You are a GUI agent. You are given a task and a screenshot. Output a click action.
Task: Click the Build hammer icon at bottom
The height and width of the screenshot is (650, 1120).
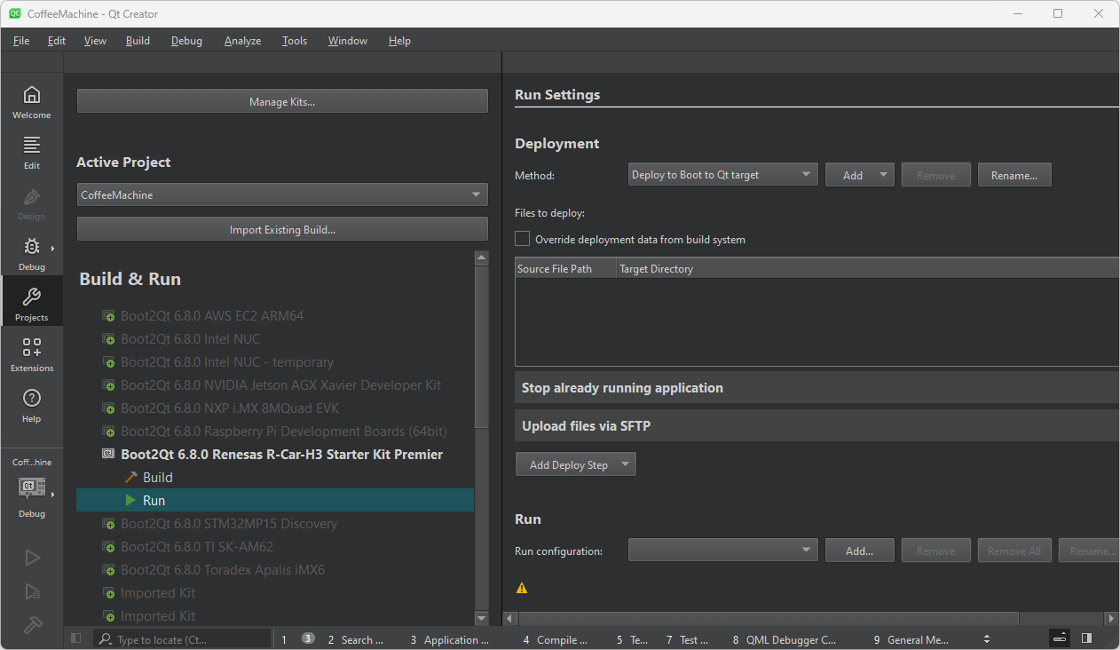[32, 624]
